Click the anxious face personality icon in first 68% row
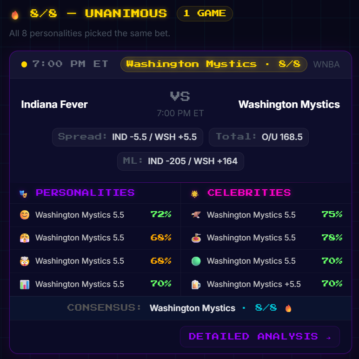 (25, 238)
